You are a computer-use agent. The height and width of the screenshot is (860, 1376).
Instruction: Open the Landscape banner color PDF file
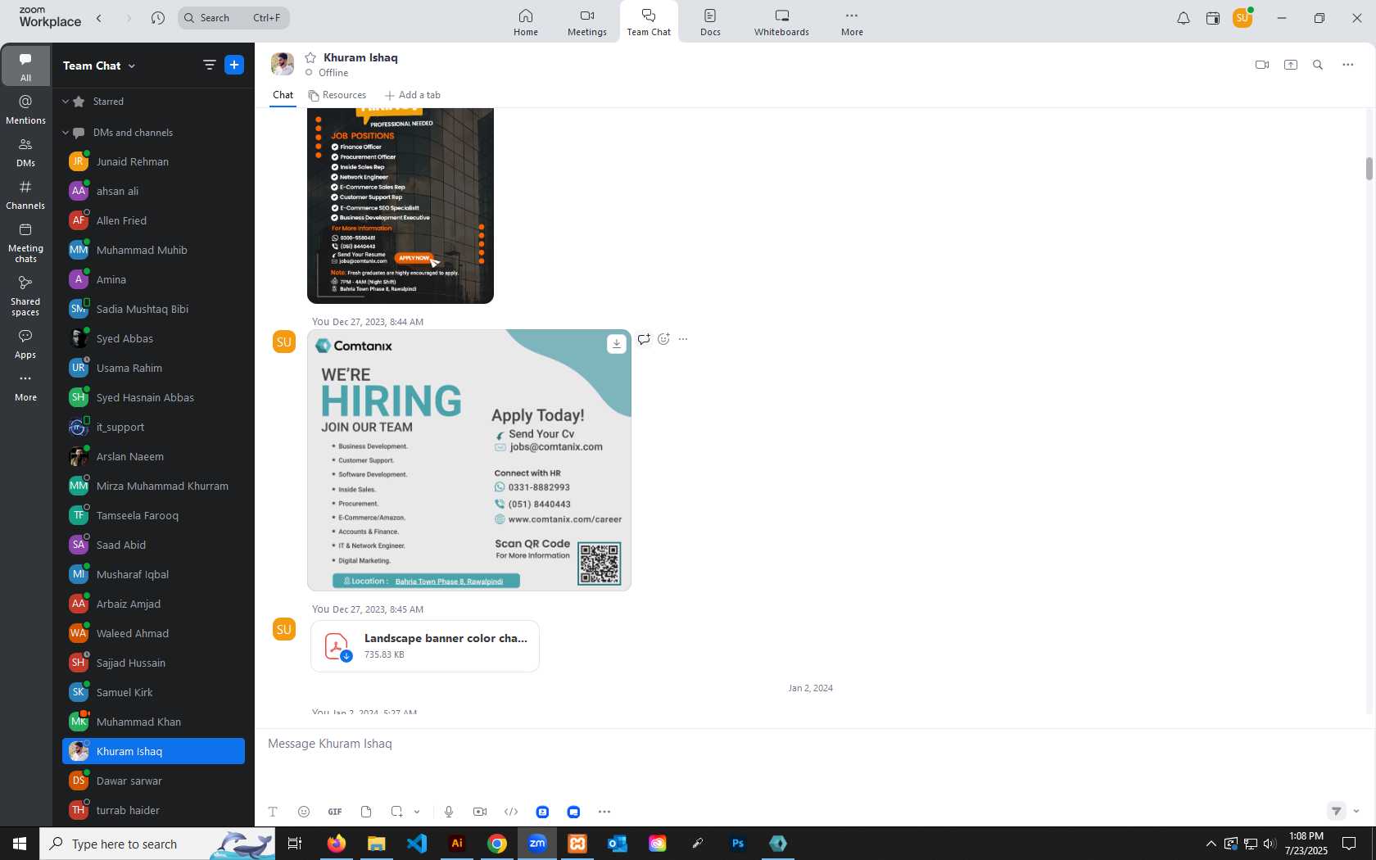pyautogui.click(x=425, y=646)
